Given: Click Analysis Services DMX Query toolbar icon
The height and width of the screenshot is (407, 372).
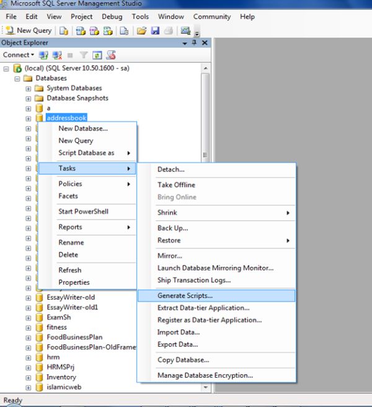Looking at the screenshot, I should click(x=94, y=30).
